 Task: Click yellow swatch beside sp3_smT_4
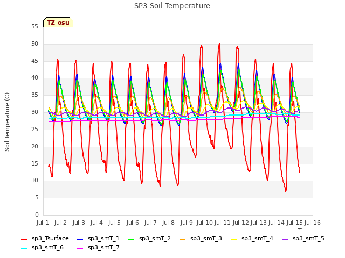pos(233,239)
